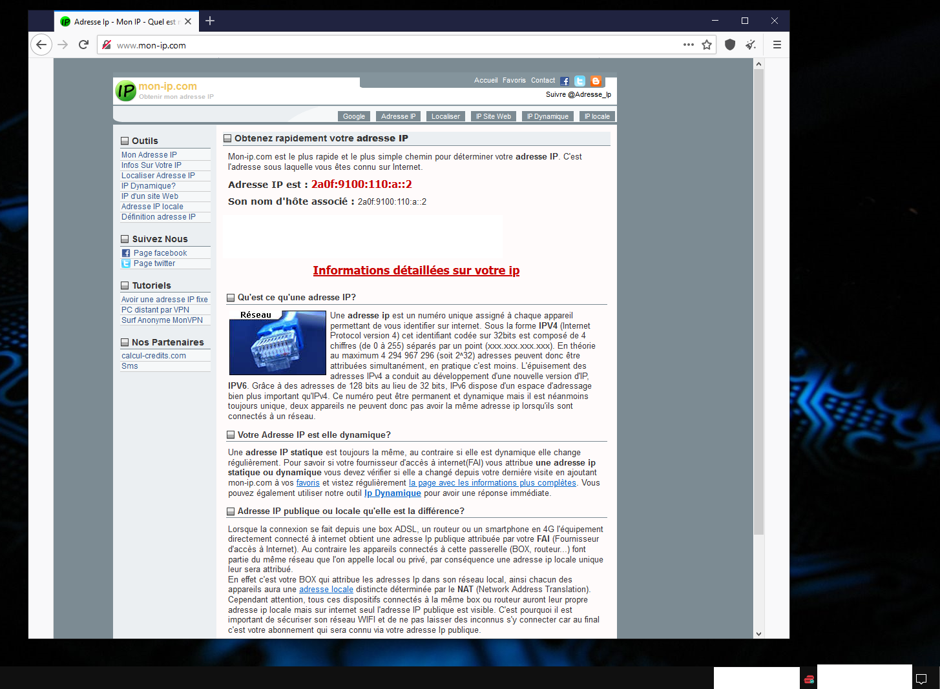Click the shield icon in the toolbar
Image resolution: width=940 pixels, height=689 pixels.
click(730, 45)
